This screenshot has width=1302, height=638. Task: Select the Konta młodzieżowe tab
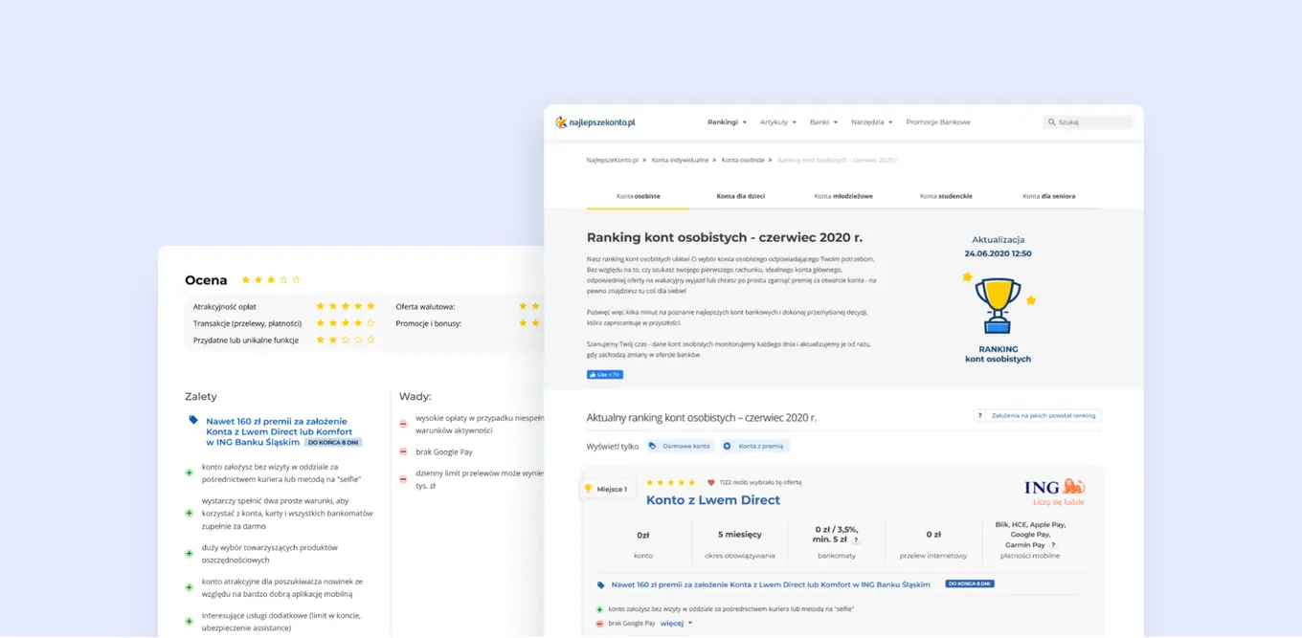point(843,196)
